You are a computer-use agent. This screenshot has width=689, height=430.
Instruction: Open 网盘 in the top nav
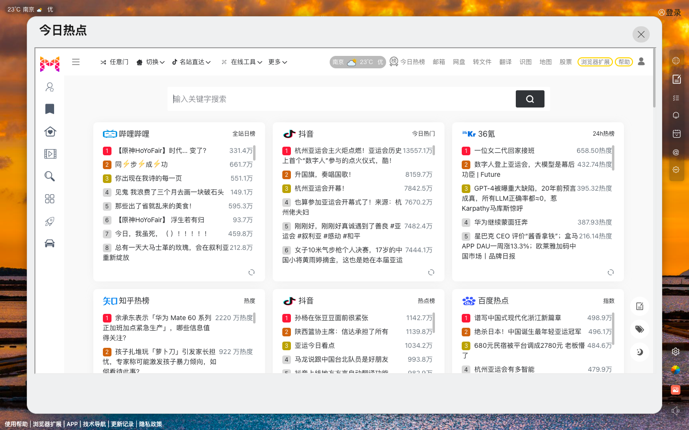point(459,62)
